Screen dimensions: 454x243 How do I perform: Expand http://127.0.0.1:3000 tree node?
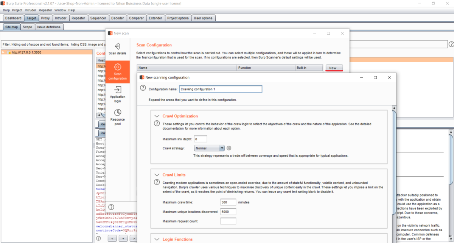[x=3, y=52]
